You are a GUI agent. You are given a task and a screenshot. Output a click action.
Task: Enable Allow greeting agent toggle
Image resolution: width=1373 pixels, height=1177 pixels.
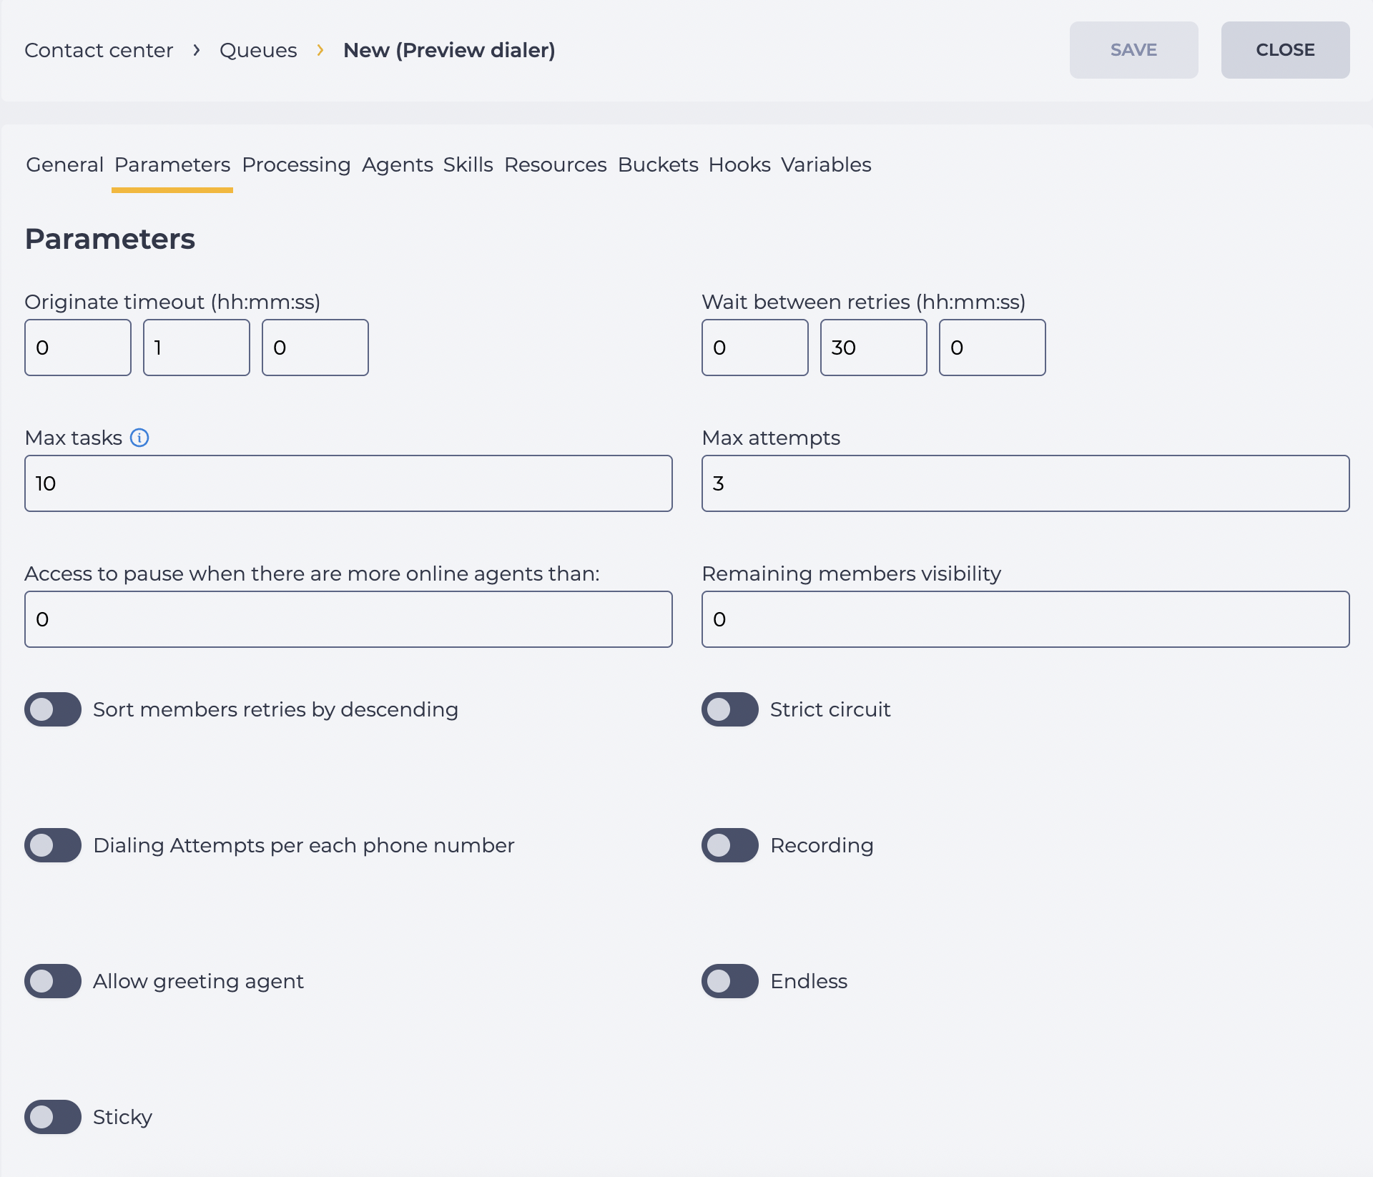(53, 981)
